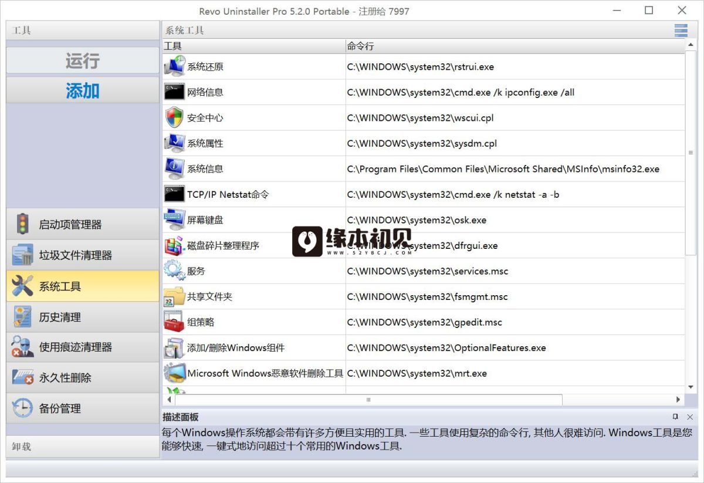The width and height of the screenshot is (704, 483).
Task: Select the 组策略 row label
Action: [201, 322]
